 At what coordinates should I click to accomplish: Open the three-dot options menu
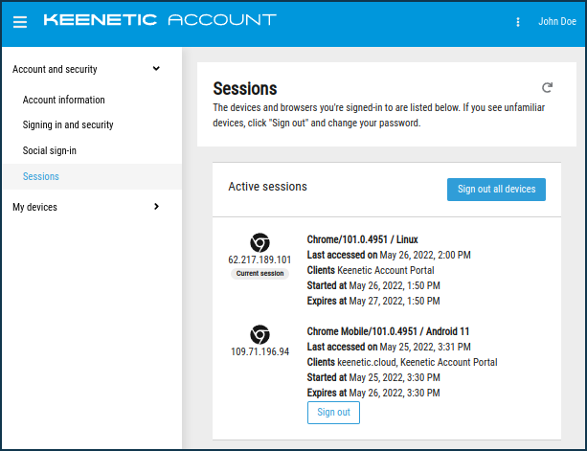click(518, 22)
